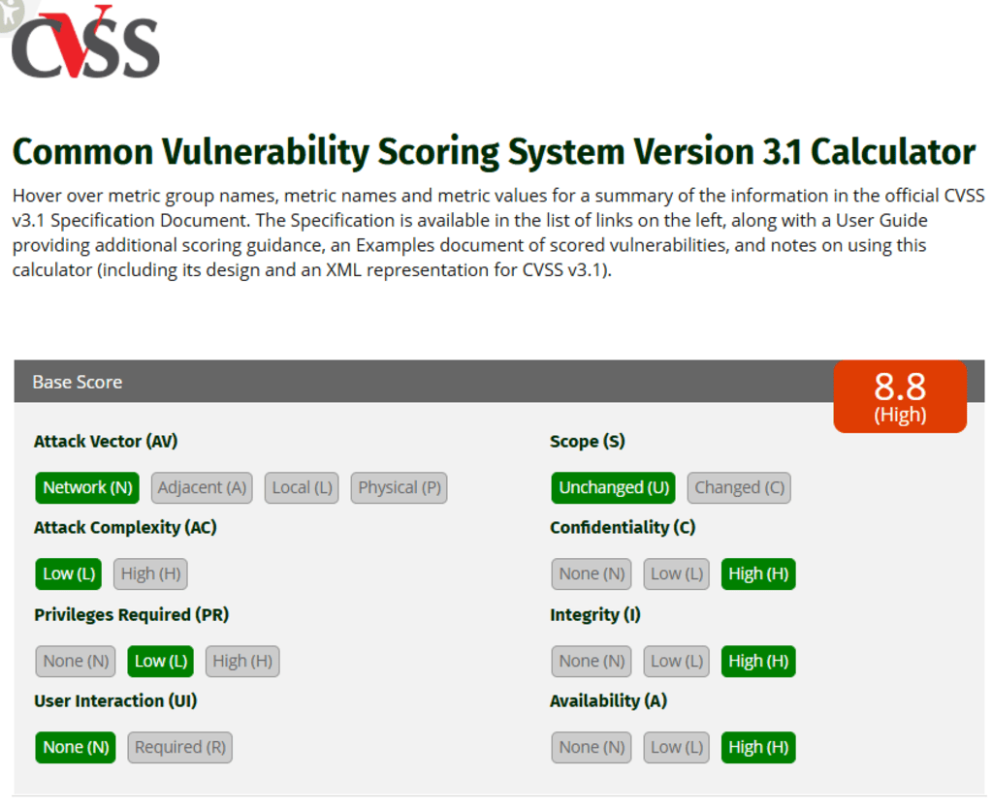Set User Interaction to Required (R)
This screenshot has height=806, width=993.
pyautogui.click(x=179, y=747)
